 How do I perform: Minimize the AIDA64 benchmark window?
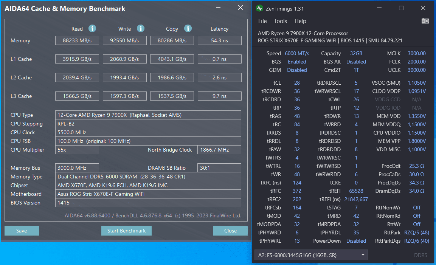pos(218,8)
